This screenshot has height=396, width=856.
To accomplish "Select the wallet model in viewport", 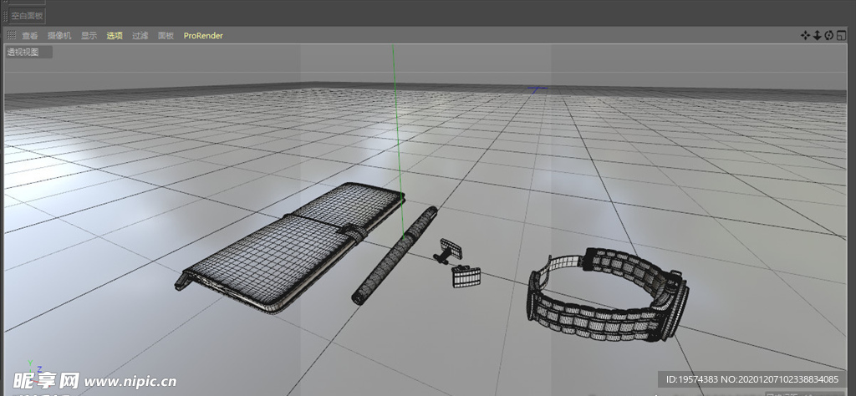I will coord(289,248).
